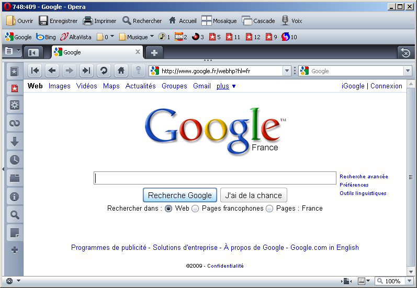417x288 pixels.
Task: Add a panel with plus icon
Action: click(x=15, y=250)
